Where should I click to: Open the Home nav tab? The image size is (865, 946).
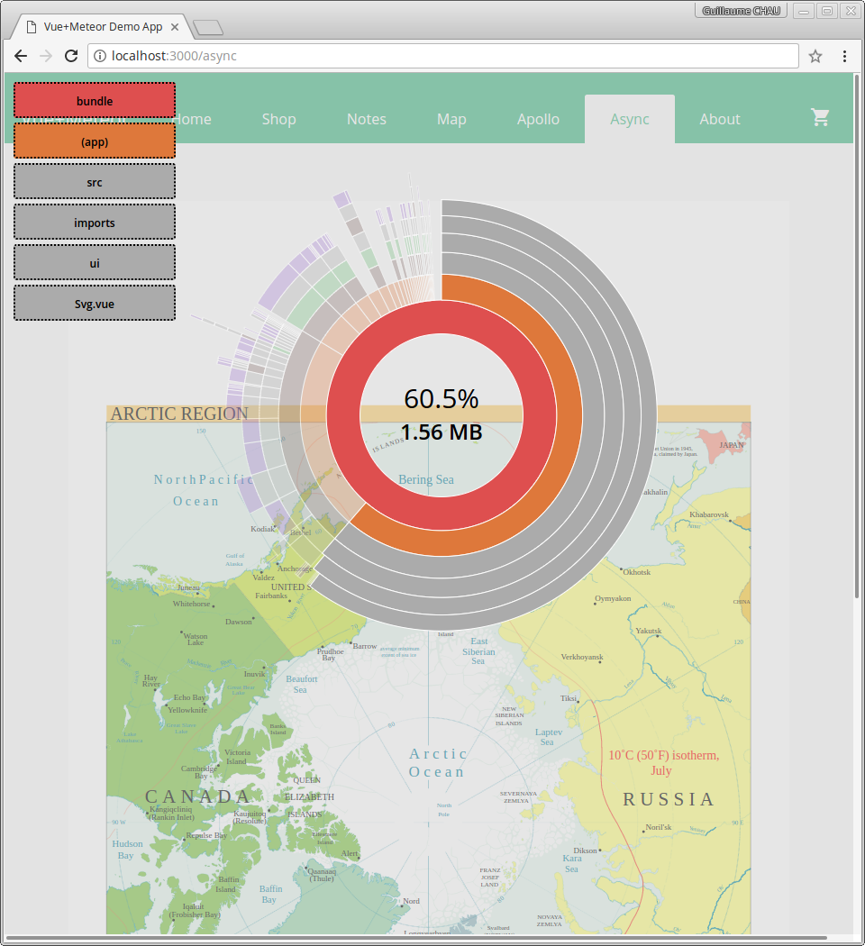click(x=191, y=119)
